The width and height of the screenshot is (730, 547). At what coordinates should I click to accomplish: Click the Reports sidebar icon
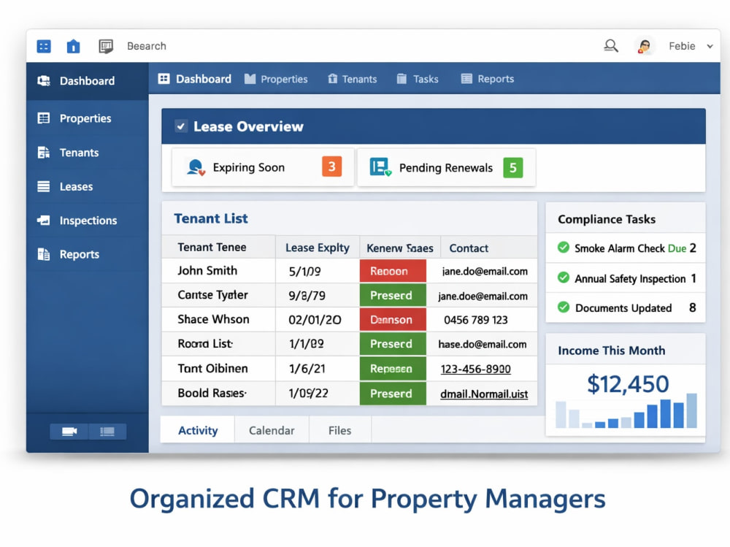coord(44,254)
